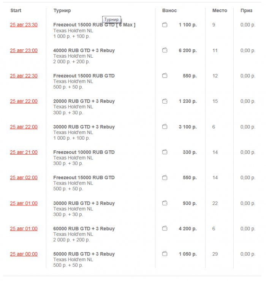Follow the 25 авг 21:00 date link
266x281 pixels.
click(x=24, y=152)
